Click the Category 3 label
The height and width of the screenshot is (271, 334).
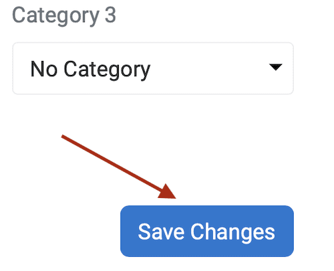[x=64, y=16]
